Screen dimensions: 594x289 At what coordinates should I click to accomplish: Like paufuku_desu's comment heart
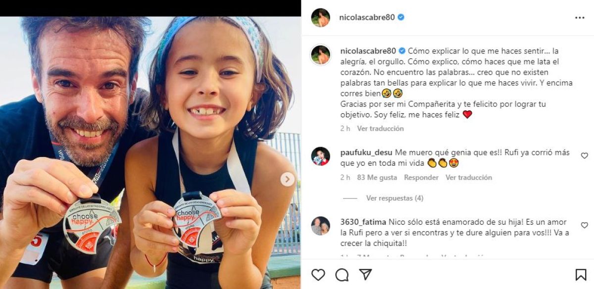click(x=584, y=155)
